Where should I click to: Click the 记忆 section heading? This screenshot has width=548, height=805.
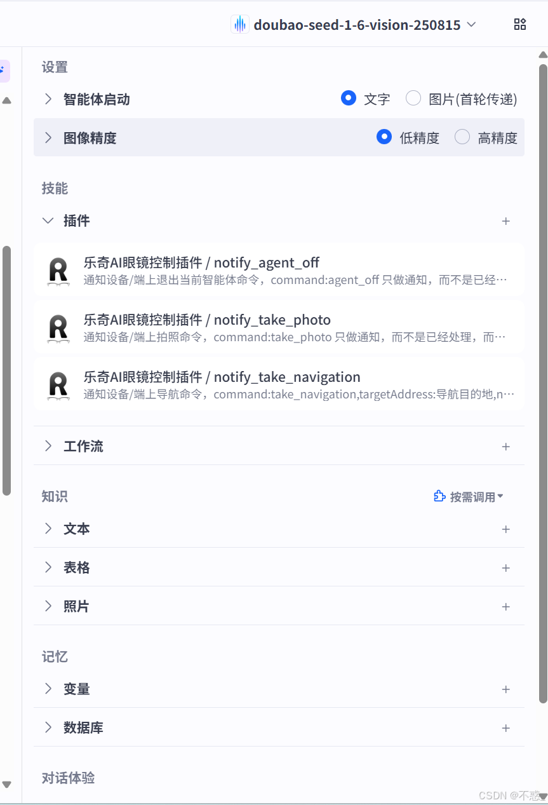click(55, 657)
